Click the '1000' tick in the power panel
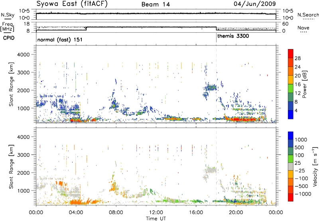This screenshot has width=319, height=221. tap(23, 108)
